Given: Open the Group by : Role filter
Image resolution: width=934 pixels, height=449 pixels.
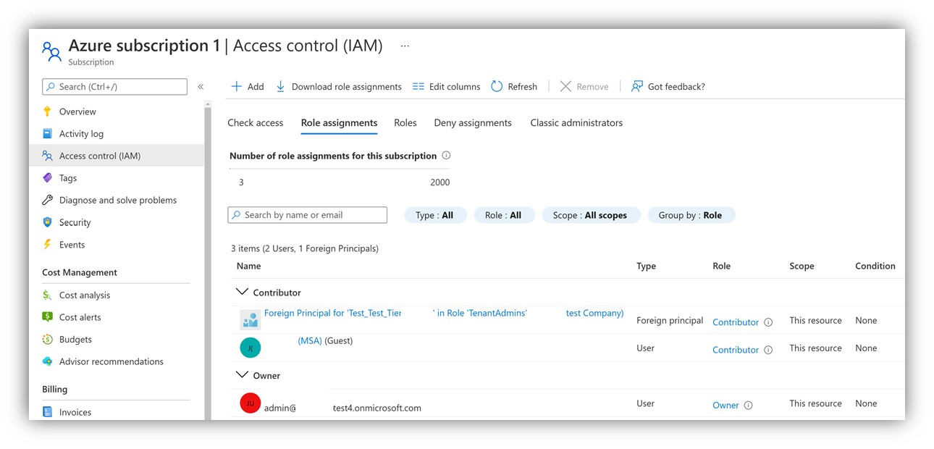Looking at the screenshot, I should coord(691,215).
